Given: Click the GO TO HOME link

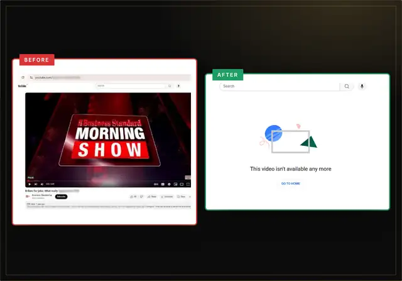Looking at the screenshot, I should [290, 184].
